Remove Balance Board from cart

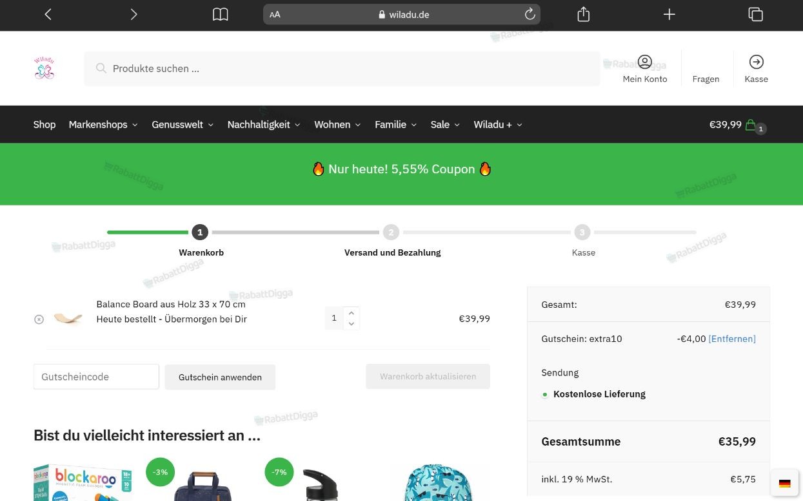click(39, 319)
